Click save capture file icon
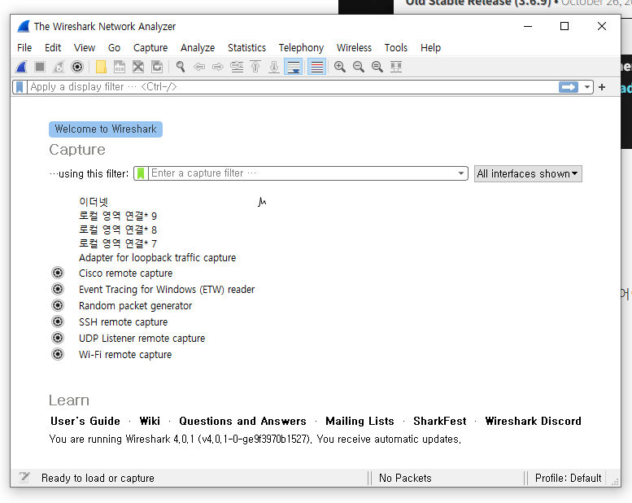Viewport: 632px width, 503px height. (120, 67)
